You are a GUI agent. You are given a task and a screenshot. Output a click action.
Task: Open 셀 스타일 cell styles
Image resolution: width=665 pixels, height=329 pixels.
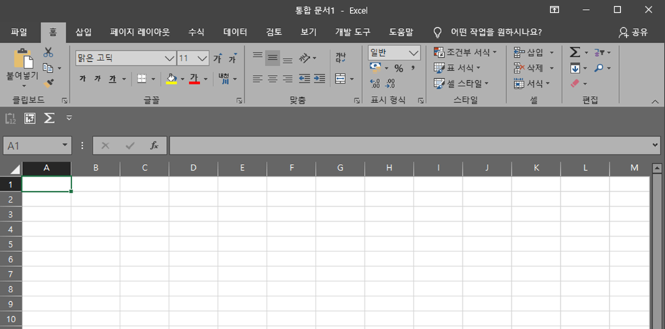pyautogui.click(x=461, y=84)
